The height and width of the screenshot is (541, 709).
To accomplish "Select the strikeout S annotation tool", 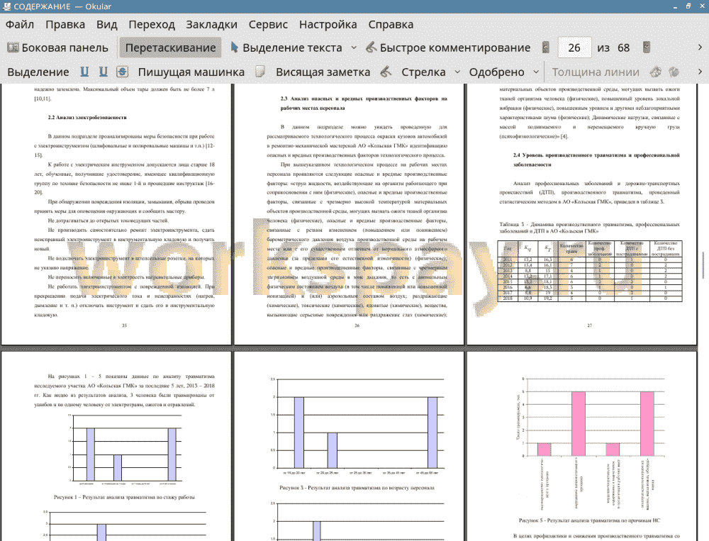I will pyautogui.click(x=122, y=72).
